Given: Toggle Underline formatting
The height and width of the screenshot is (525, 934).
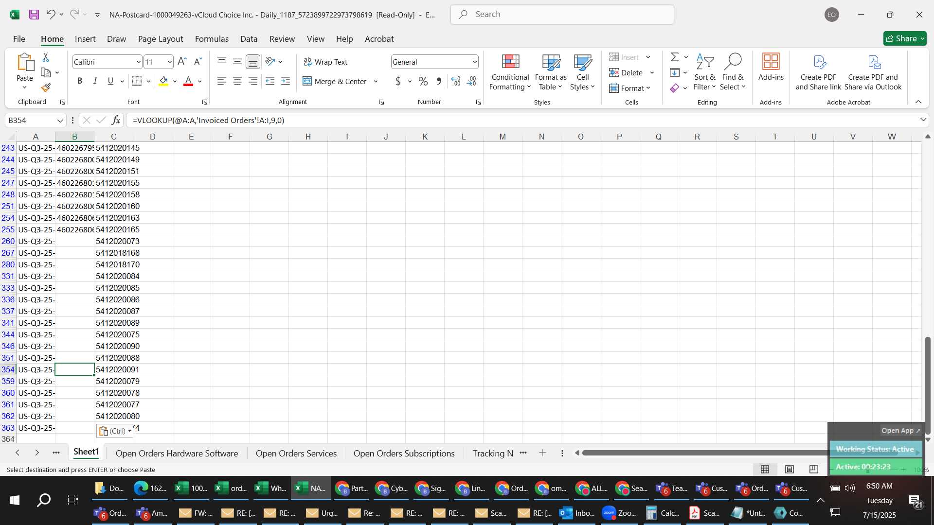Looking at the screenshot, I should point(110,81).
